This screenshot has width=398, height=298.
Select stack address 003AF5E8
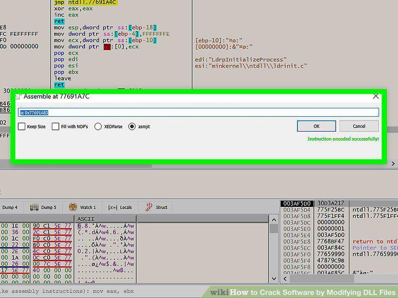pos(297,241)
